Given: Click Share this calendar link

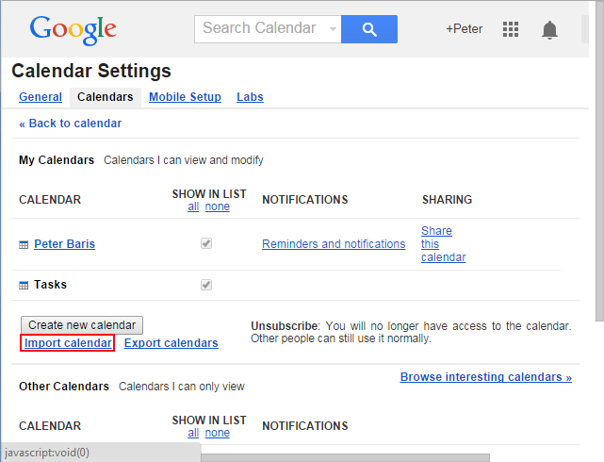Looking at the screenshot, I should (444, 244).
